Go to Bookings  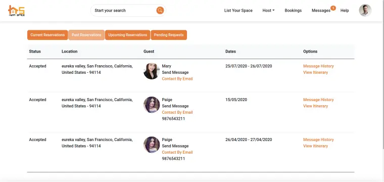click(293, 11)
